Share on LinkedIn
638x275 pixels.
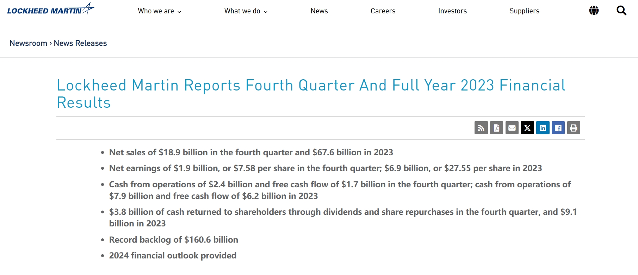(543, 128)
